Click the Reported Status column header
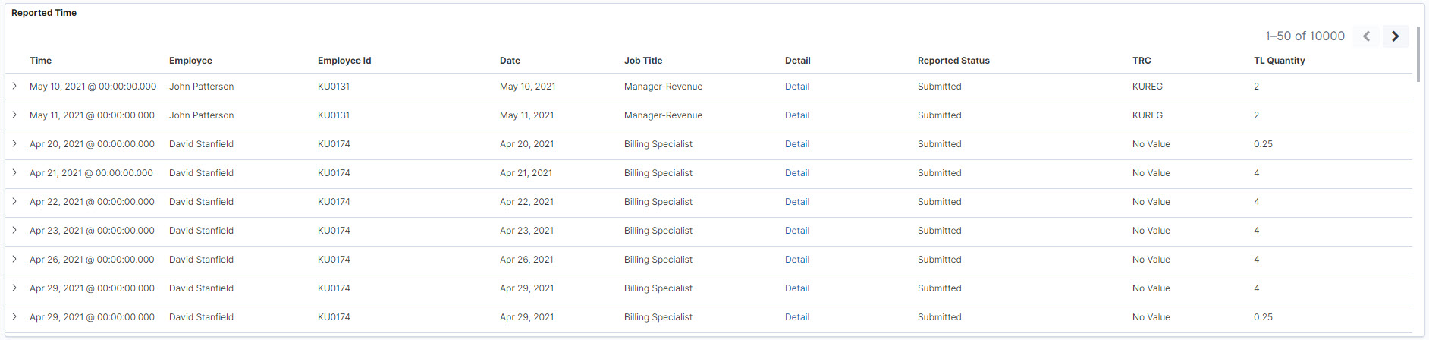This screenshot has height=340, width=1429. 953,61
